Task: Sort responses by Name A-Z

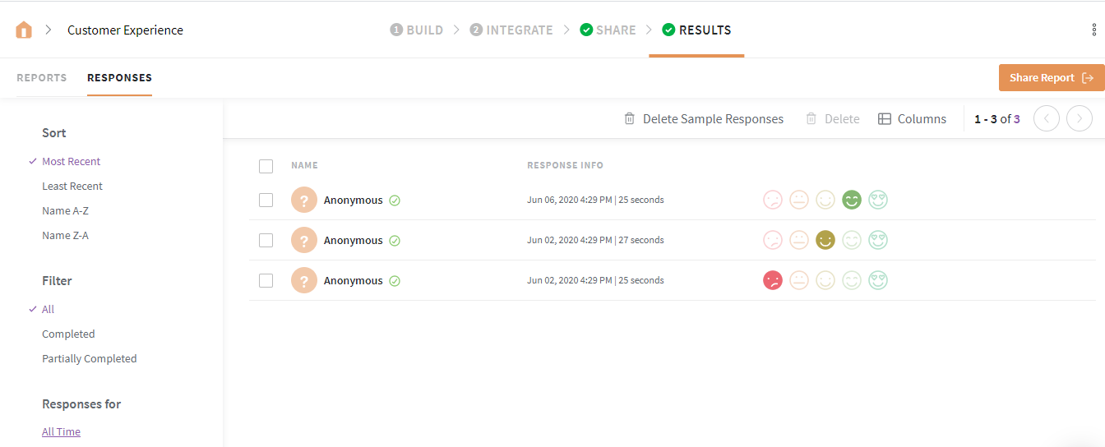Action: (x=65, y=211)
